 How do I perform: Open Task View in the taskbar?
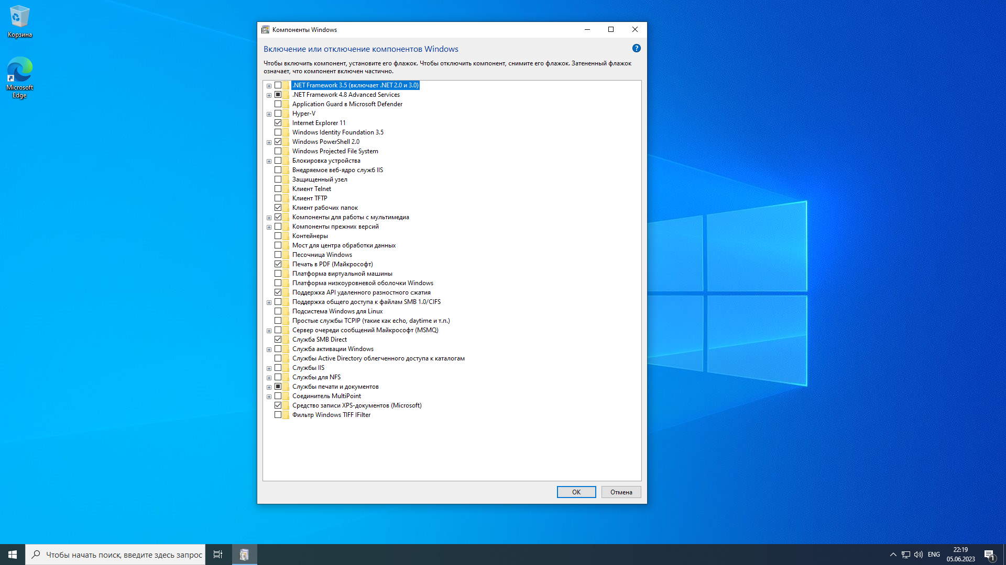[x=218, y=555]
